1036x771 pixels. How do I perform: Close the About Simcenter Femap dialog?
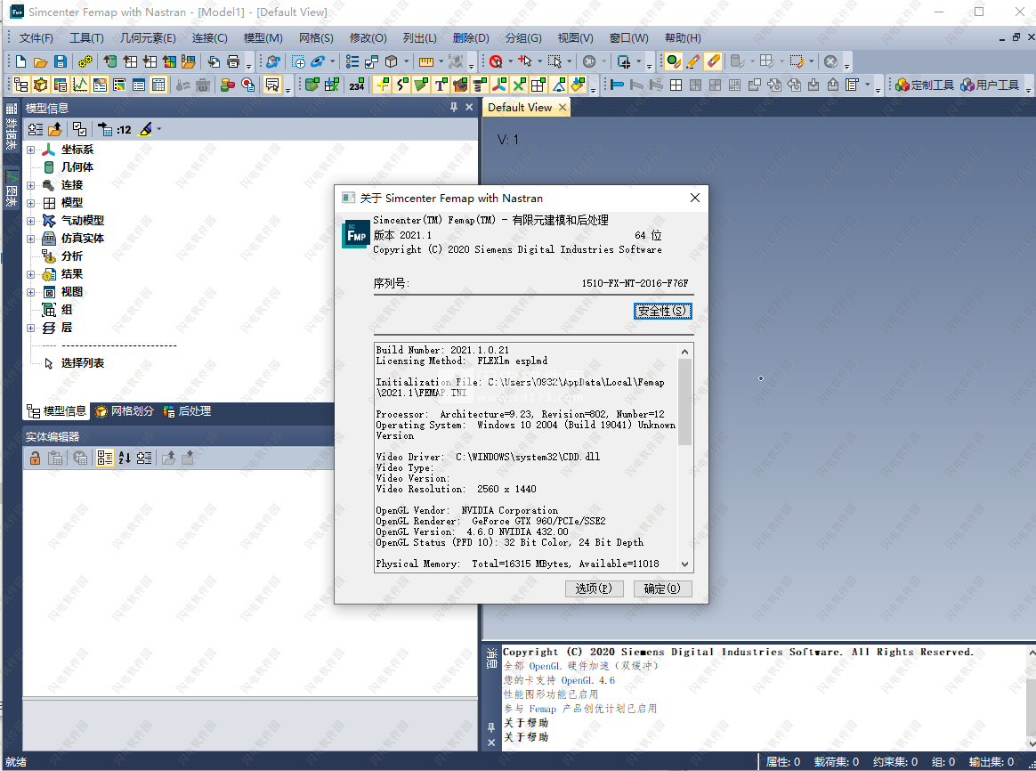(x=694, y=199)
